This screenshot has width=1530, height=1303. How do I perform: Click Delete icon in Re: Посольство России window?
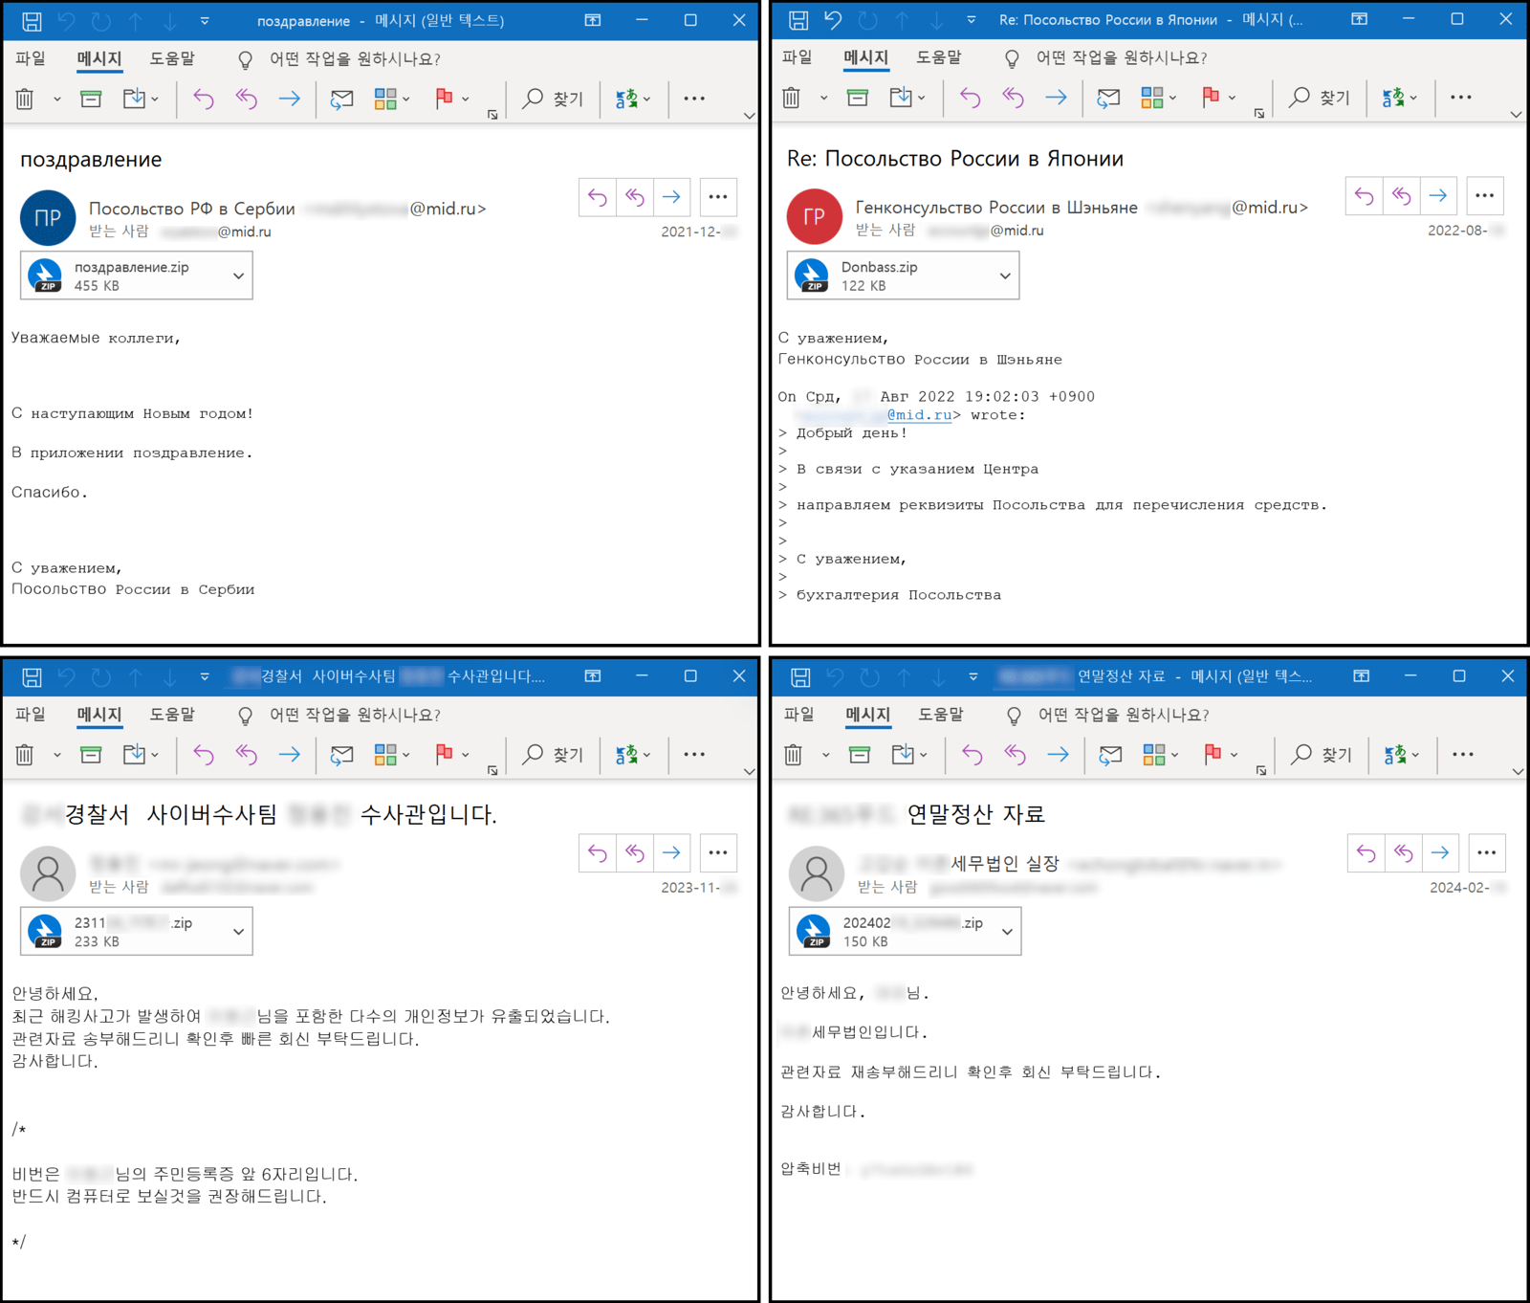(791, 97)
